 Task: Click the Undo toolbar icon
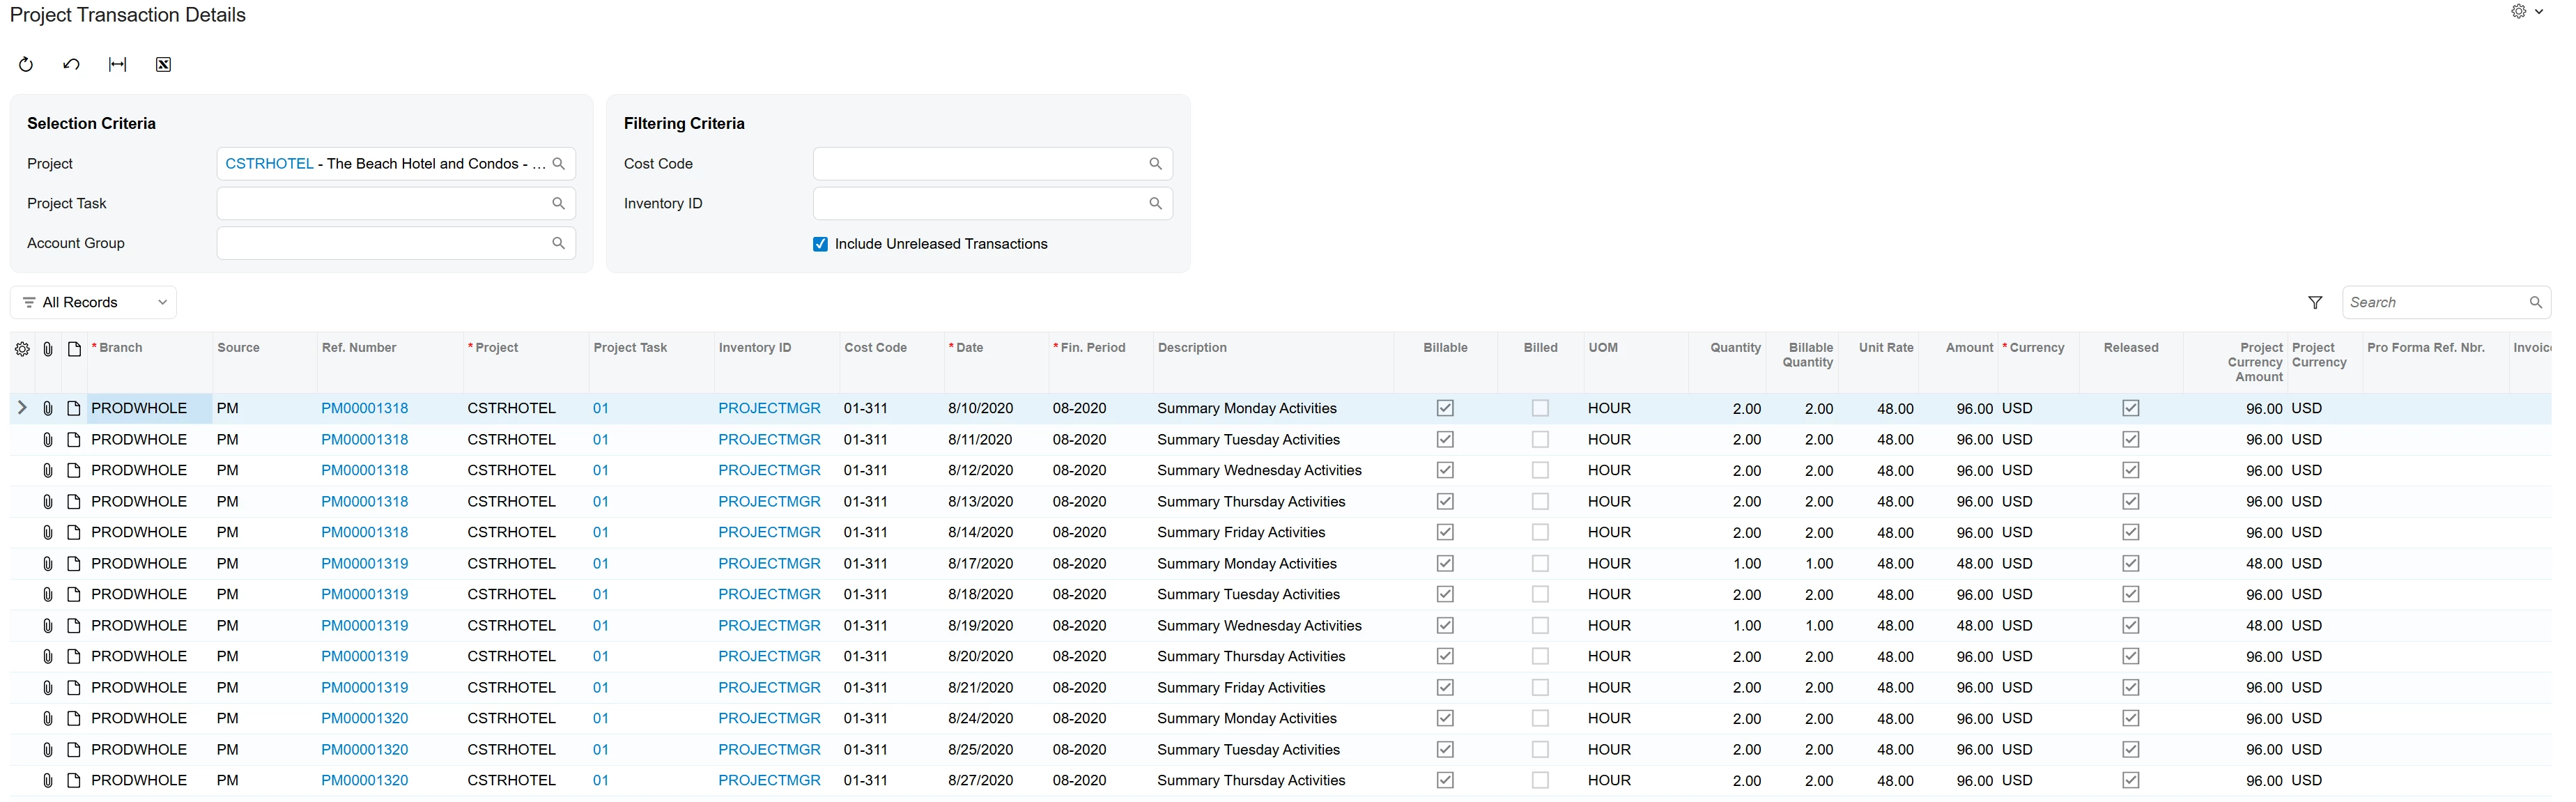click(71, 65)
